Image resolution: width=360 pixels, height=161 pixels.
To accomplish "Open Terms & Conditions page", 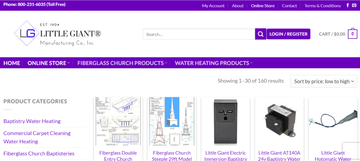I will pyautogui.click(x=322, y=6).
